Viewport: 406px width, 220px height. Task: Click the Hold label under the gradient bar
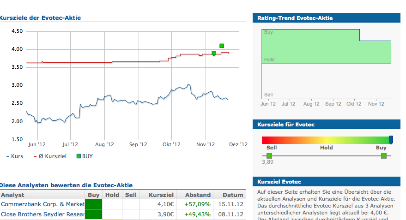pos(326,148)
